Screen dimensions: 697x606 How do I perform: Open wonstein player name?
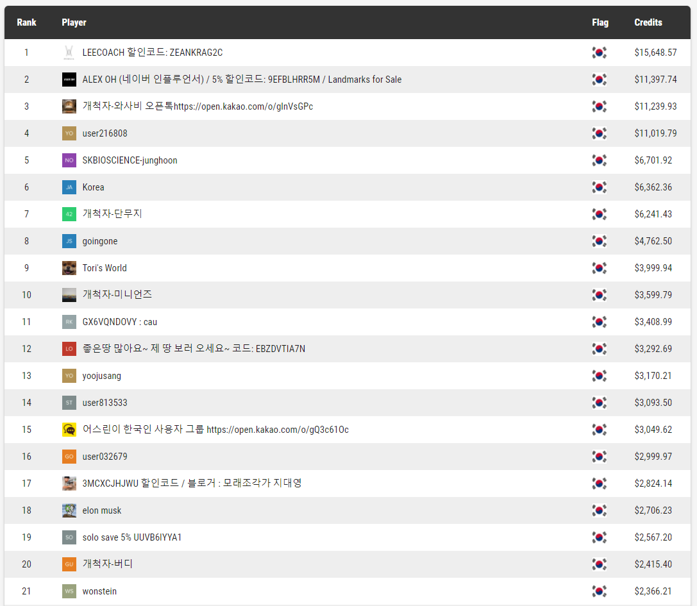point(99,591)
